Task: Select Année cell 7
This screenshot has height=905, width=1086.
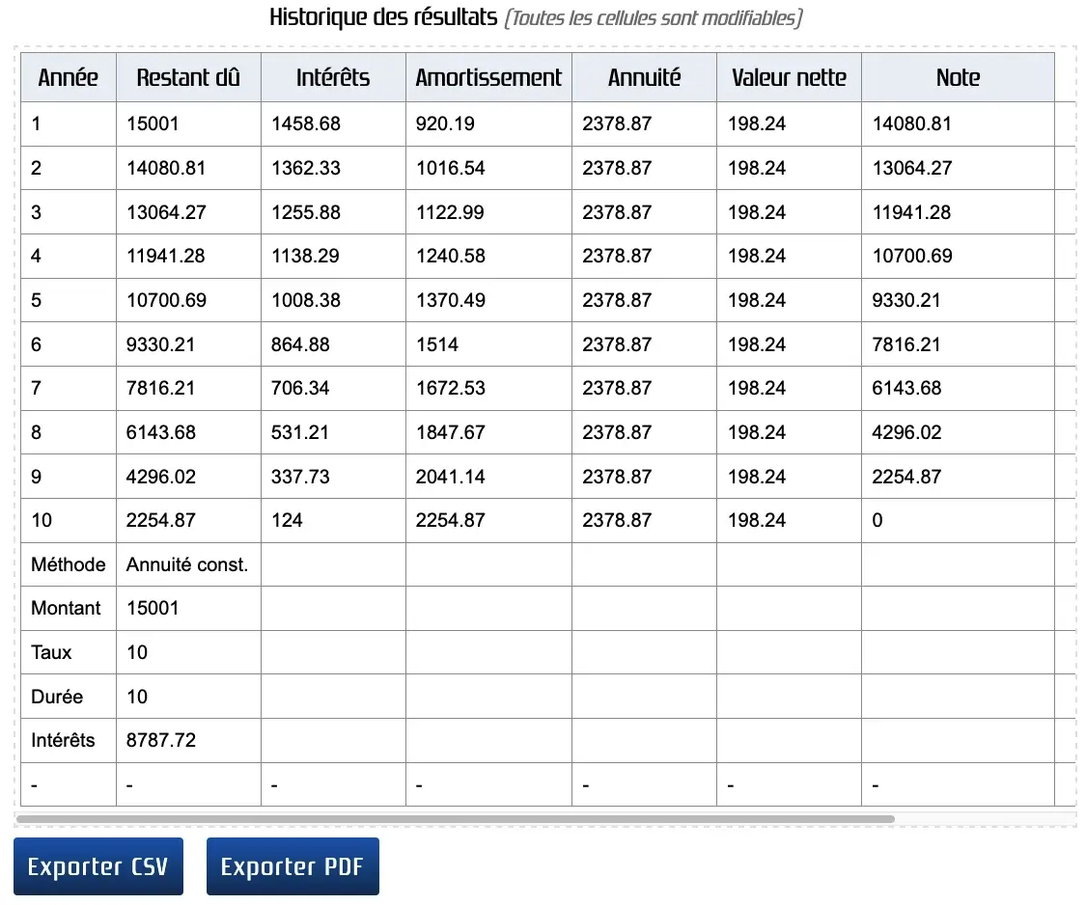Action: (x=69, y=389)
